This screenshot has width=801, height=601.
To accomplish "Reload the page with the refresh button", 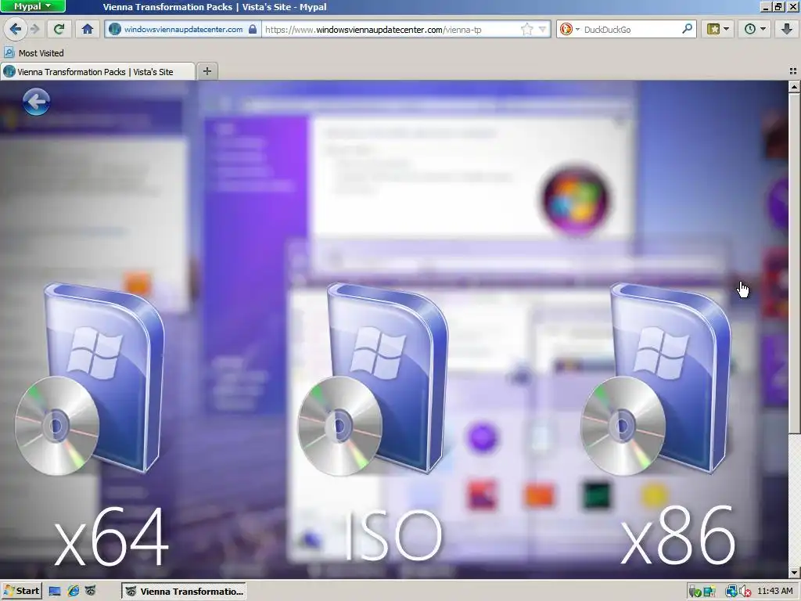I will click(59, 29).
